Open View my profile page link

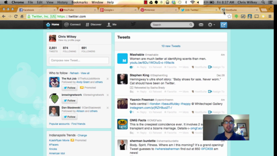(69, 40)
